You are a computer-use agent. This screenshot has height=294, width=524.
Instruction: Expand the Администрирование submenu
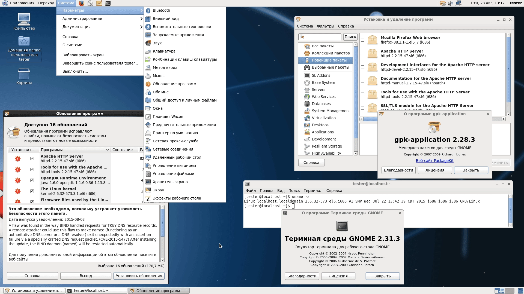pyautogui.click(x=100, y=19)
